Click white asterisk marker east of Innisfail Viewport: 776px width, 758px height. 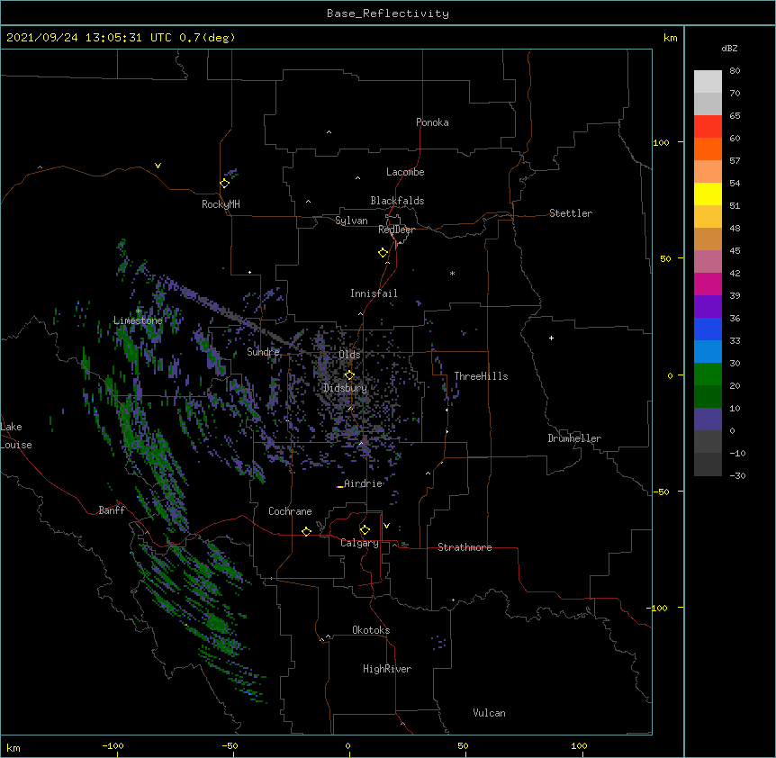452,273
